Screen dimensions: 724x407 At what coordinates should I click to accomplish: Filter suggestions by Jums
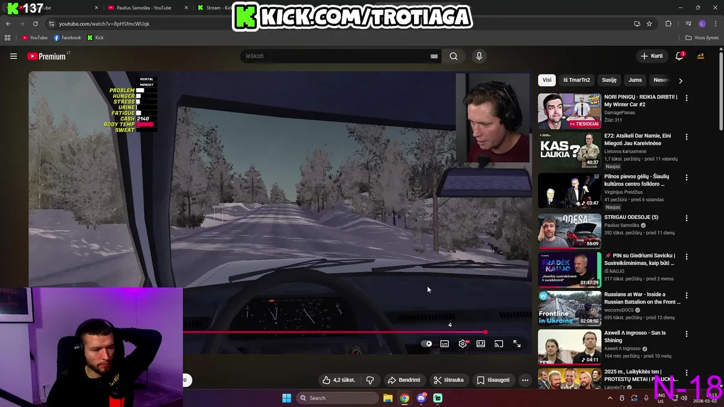click(635, 80)
